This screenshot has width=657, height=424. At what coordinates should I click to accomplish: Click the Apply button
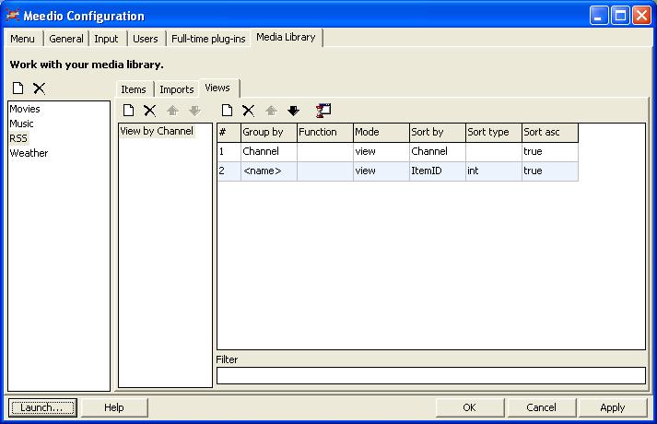click(612, 407)
